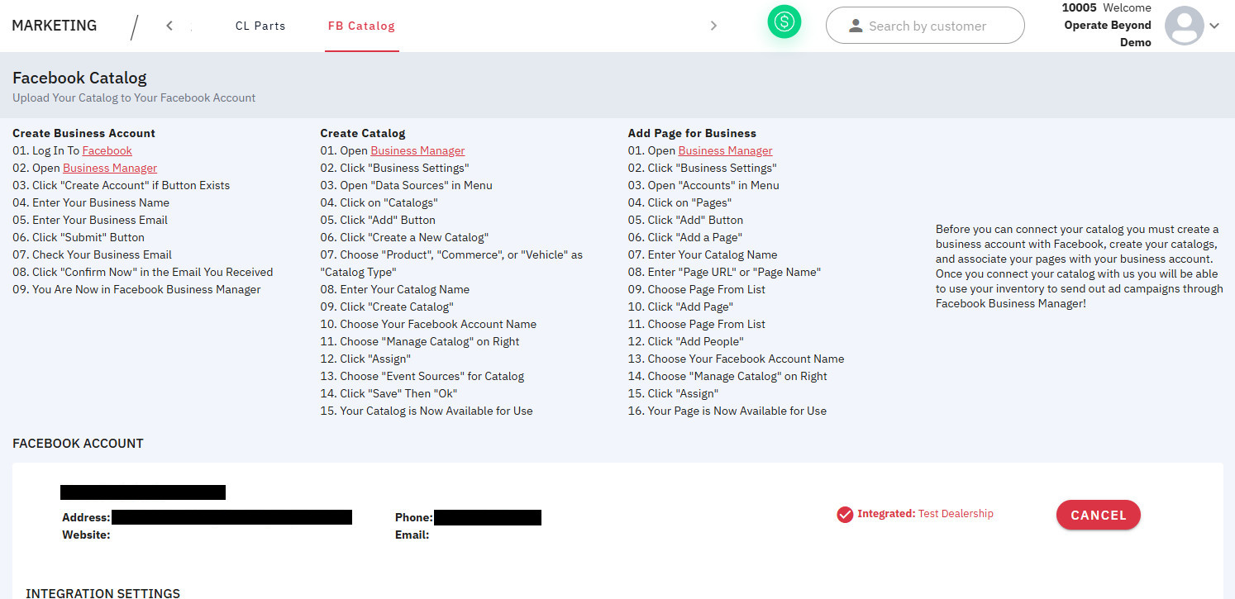Click 'Upload Your Catalog to Your Facebook Account' subtitle
The width and height of the screenshot is (1235, 599).
(134, 97)
